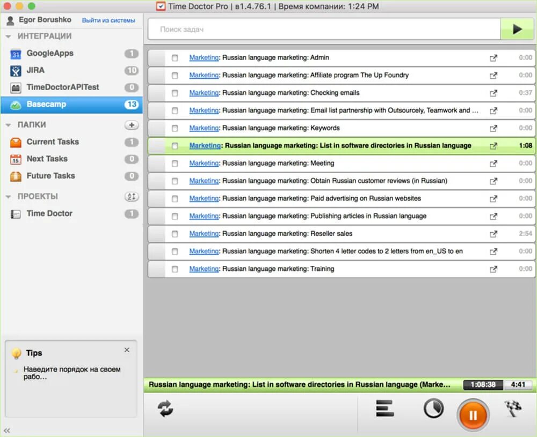537x437 pixels.
Task: Click the user profile icon beside Egor Borushko
Action: (x=10, y=20)
